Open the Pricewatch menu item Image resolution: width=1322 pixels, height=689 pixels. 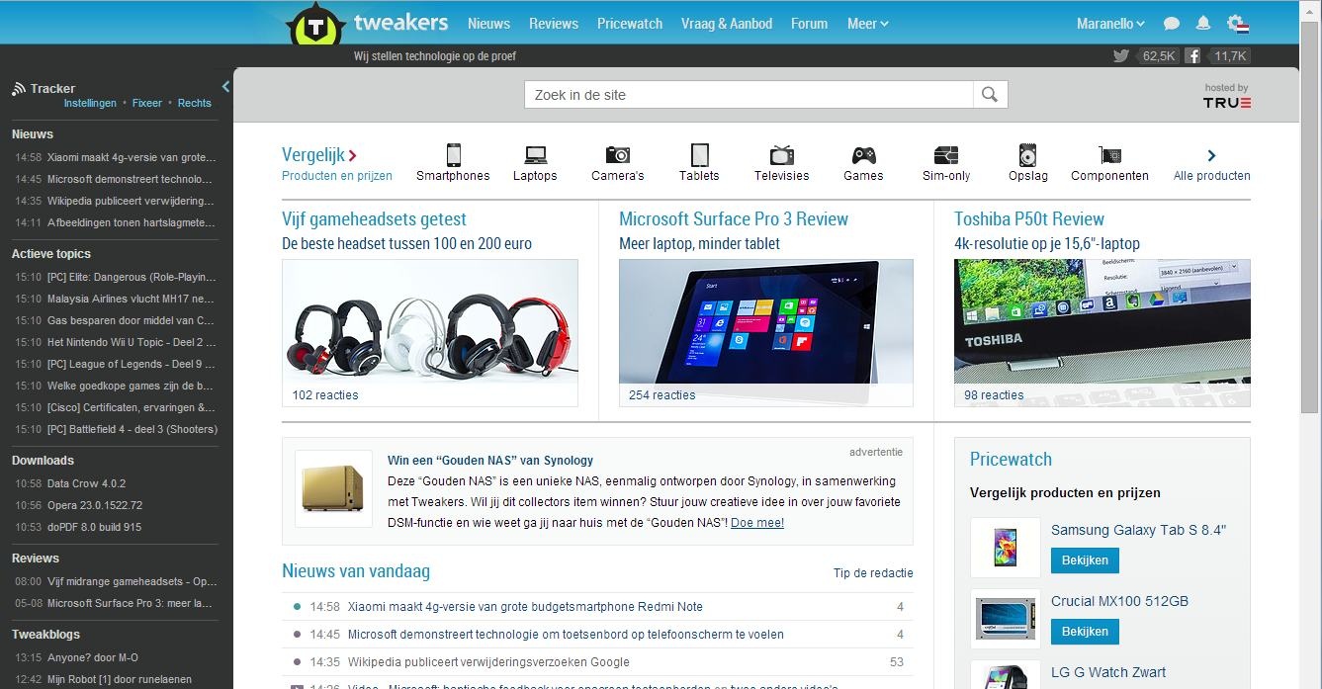click(x=630, y=24)
